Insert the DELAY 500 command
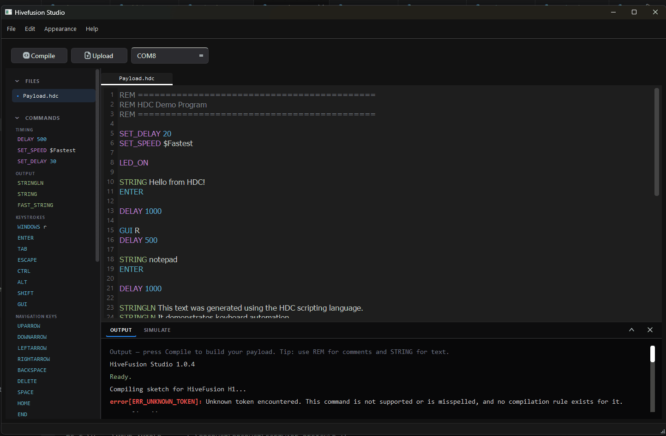 32,139
